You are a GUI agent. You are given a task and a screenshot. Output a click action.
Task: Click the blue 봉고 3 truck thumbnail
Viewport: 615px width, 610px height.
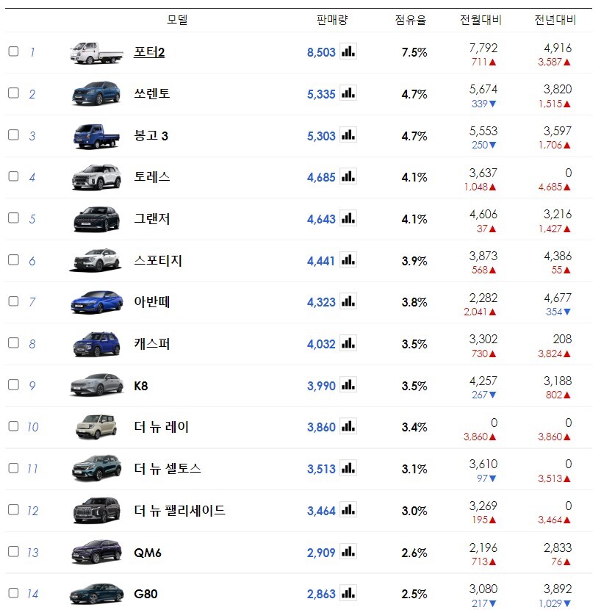(96, 136)
